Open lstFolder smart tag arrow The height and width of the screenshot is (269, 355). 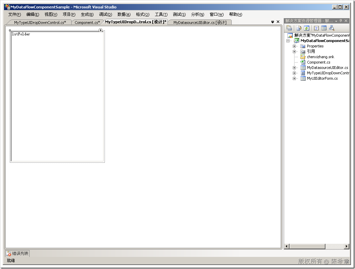tap(101, 30)
